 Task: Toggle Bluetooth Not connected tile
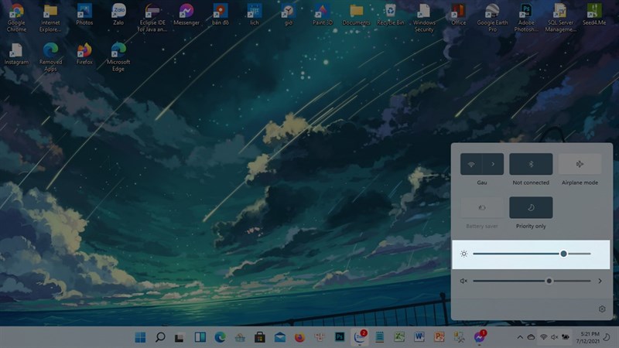pos(531,164)
